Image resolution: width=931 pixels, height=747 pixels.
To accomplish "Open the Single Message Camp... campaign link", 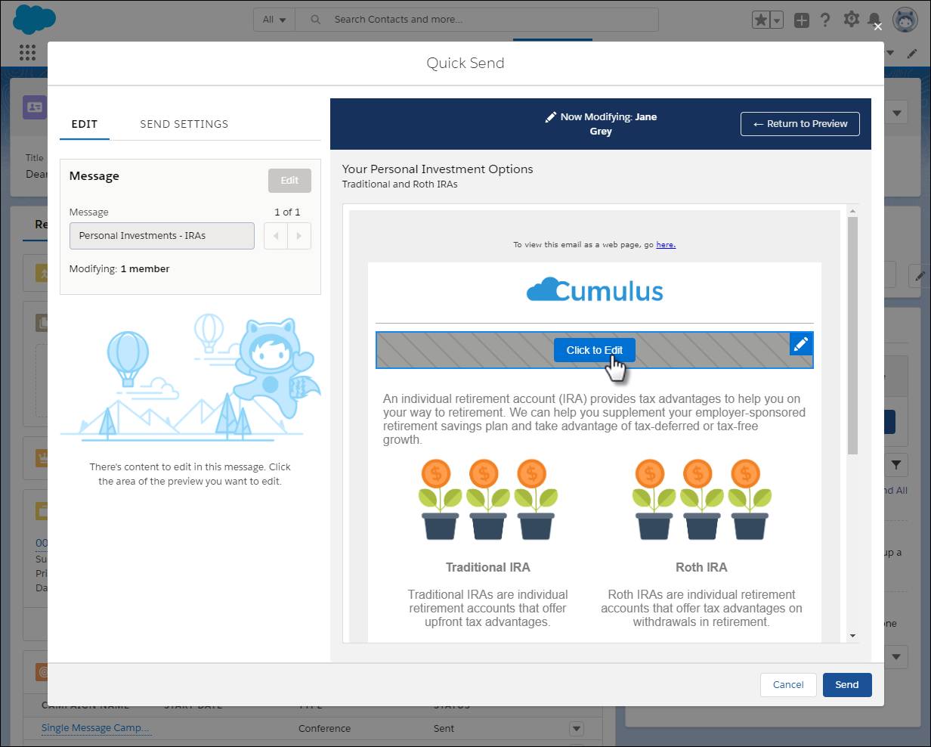I will (x=95, y=728).
